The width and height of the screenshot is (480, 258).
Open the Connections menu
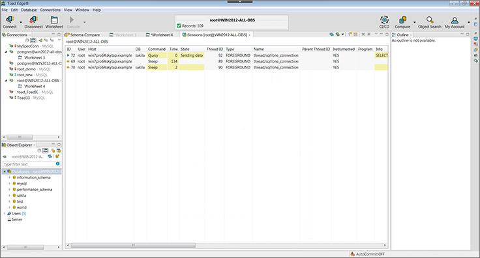[50, 10]
